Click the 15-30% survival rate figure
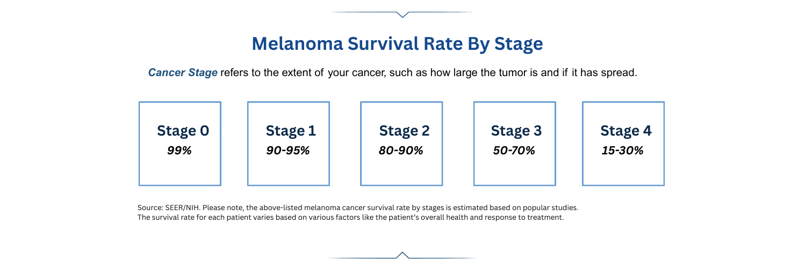This screenshot has width=806, height=268. (x=623, y=151)
